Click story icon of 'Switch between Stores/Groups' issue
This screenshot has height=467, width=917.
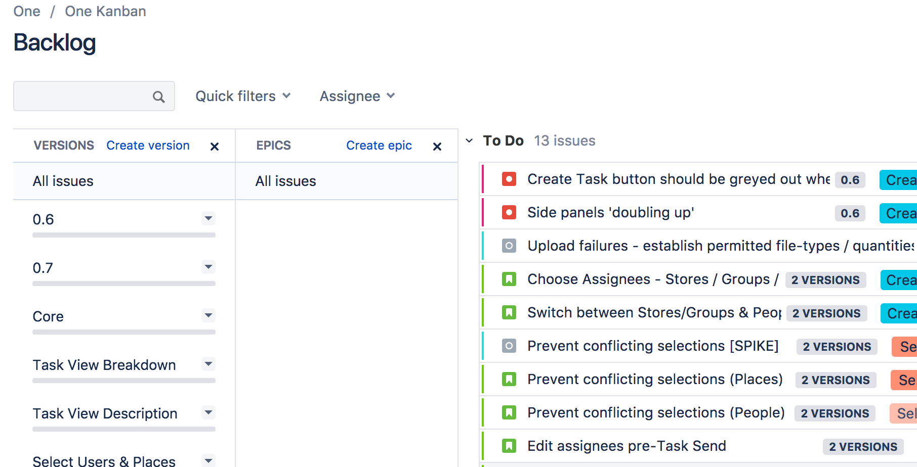509,312
